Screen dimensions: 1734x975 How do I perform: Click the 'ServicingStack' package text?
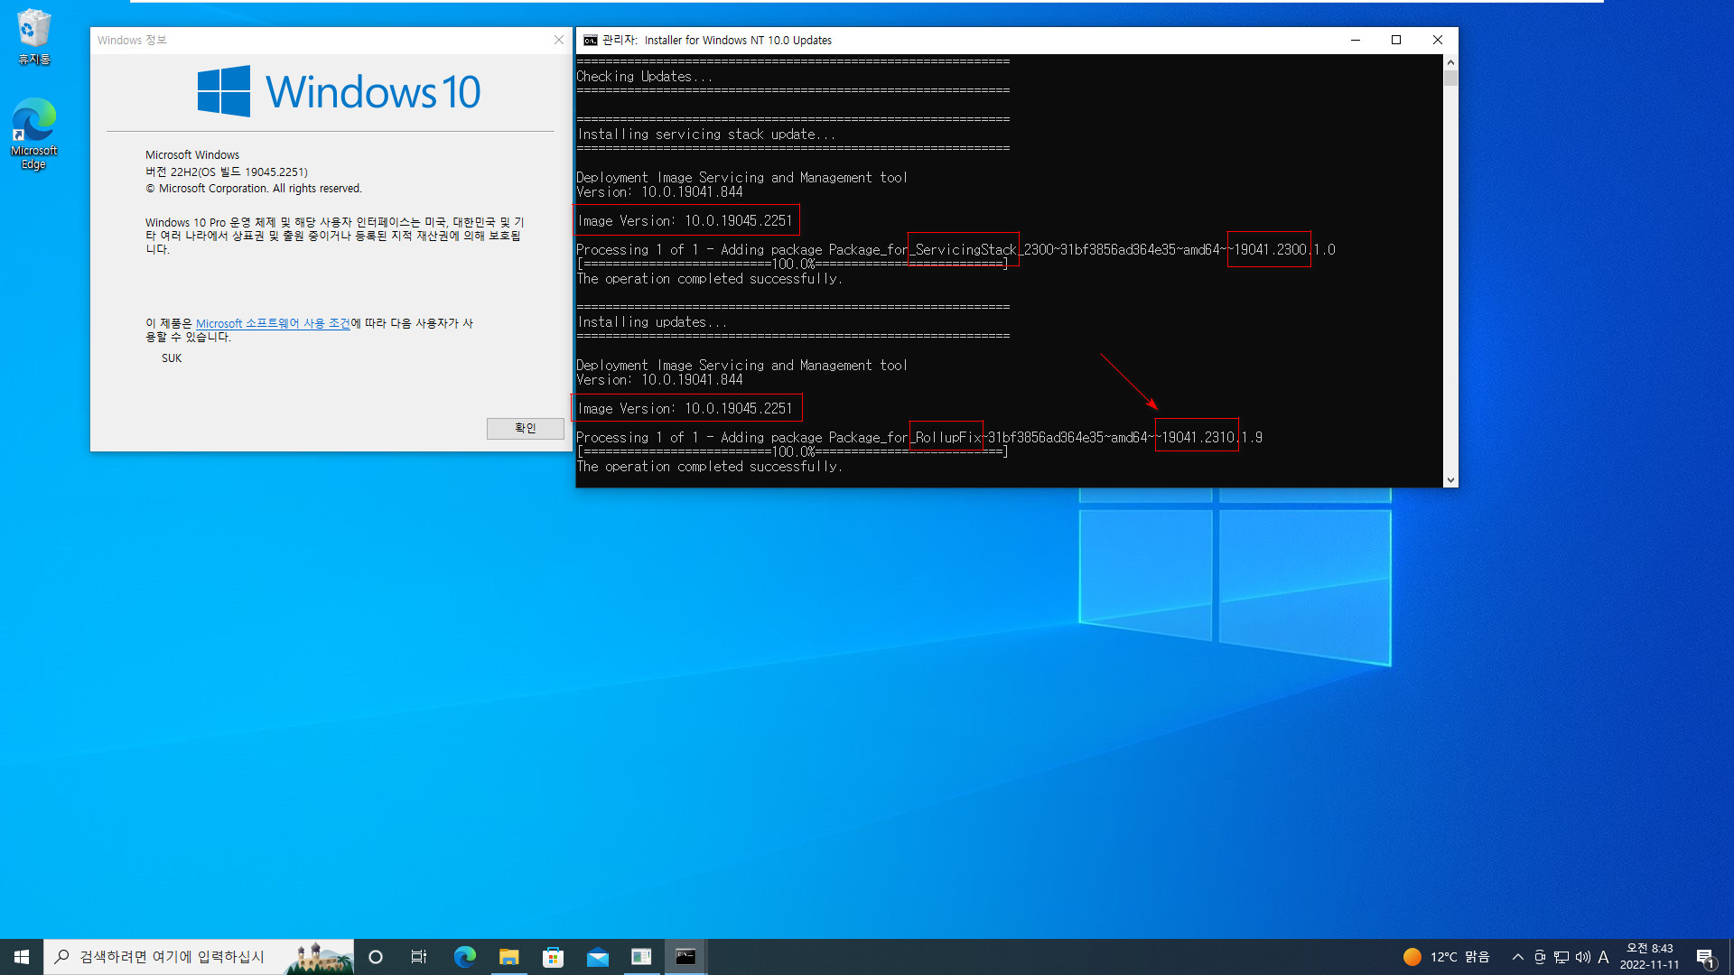(965, 250)
